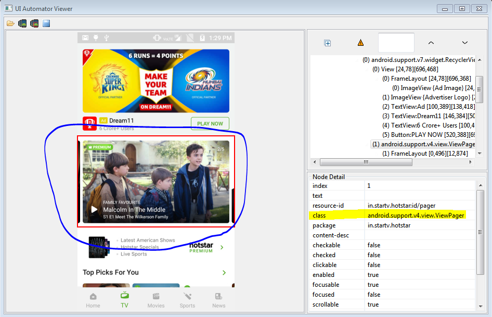
Task: Click resource-id value in.startv.hotstar:id/pager
Action: (402, 206)
